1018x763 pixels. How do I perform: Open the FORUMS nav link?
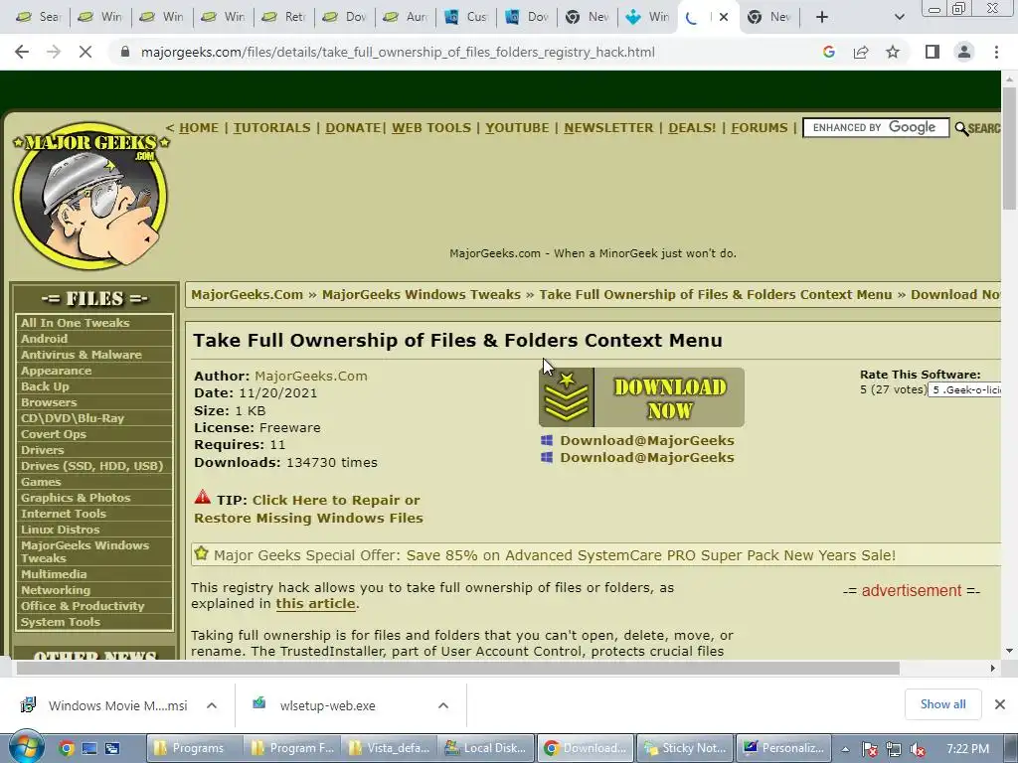[759, 128]
